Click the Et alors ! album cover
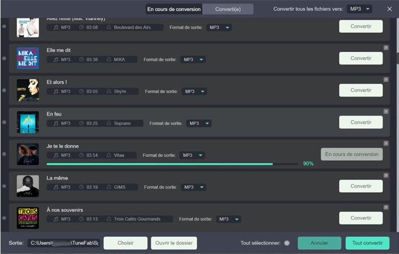The height and width of the screenshot is (254, 399). [28, 90]
